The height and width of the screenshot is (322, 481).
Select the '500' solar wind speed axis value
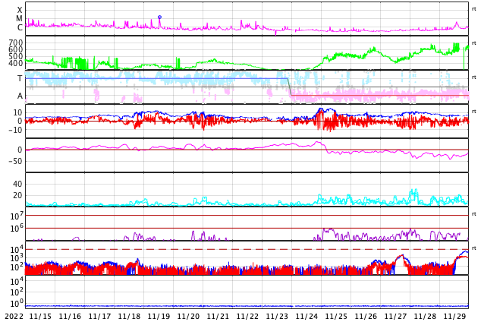(16, 56)
